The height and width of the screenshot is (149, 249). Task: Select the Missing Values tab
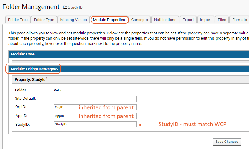[x=73, y=20]
